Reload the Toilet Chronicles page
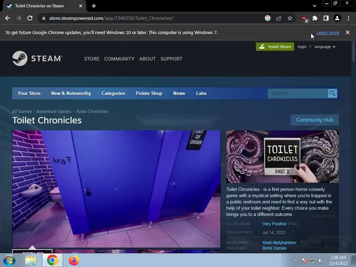The image size is (356, 267). click(30, 18)
